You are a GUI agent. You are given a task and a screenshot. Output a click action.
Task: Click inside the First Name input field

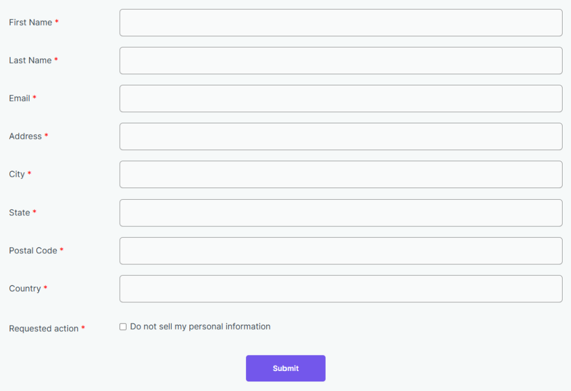point(341,22)
